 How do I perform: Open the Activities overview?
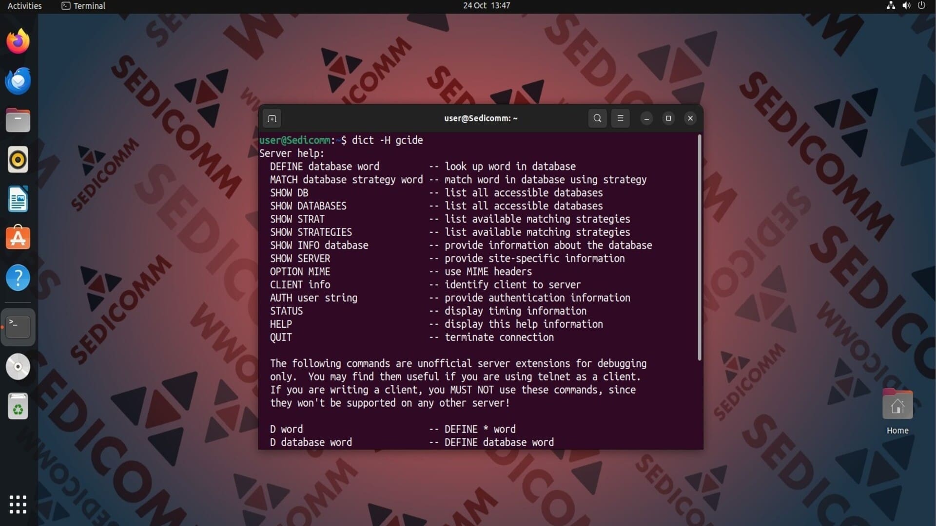pyautogui.click(x=24, y=6)
